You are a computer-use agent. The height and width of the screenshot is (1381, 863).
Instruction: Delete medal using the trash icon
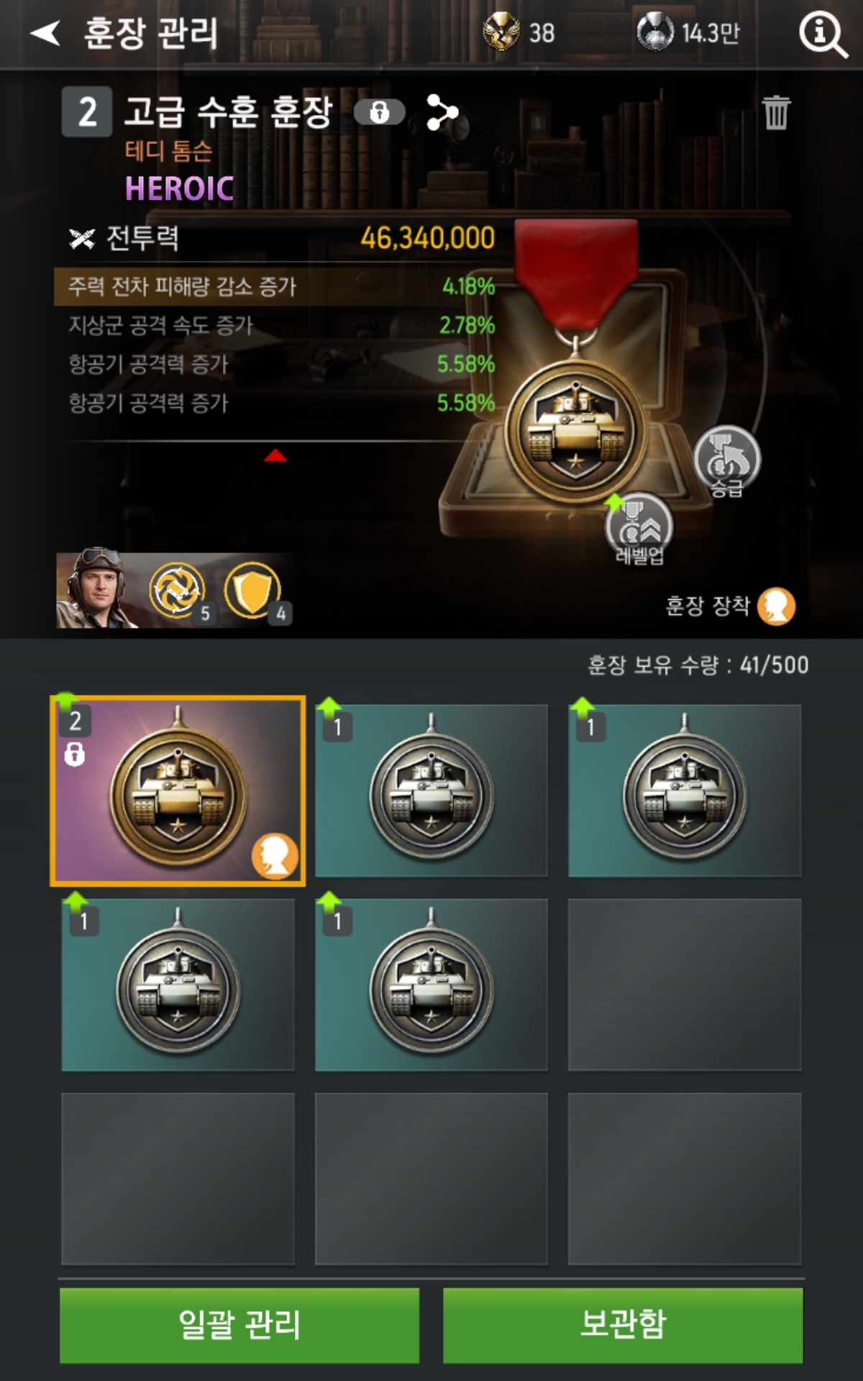[x=777, y=113]
